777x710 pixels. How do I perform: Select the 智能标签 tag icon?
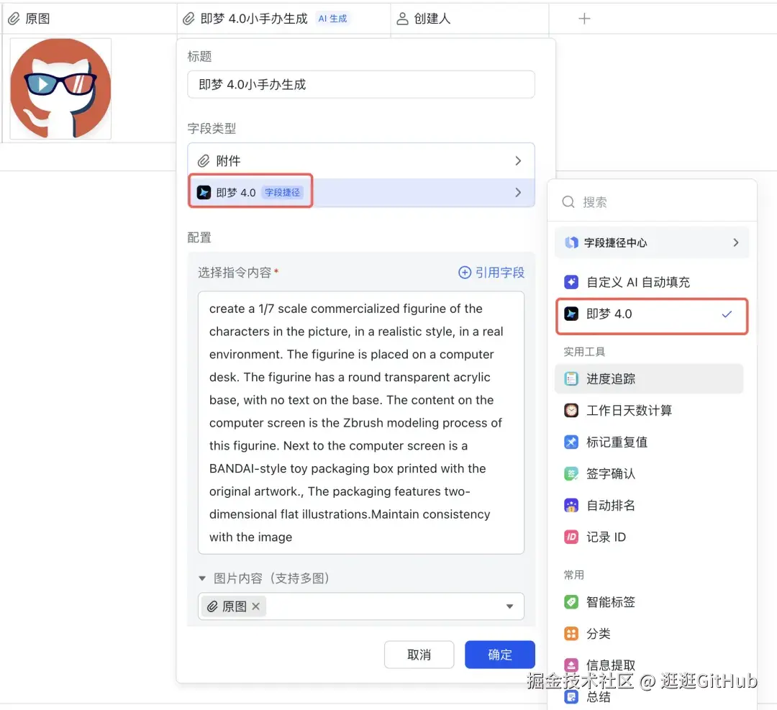571,601
